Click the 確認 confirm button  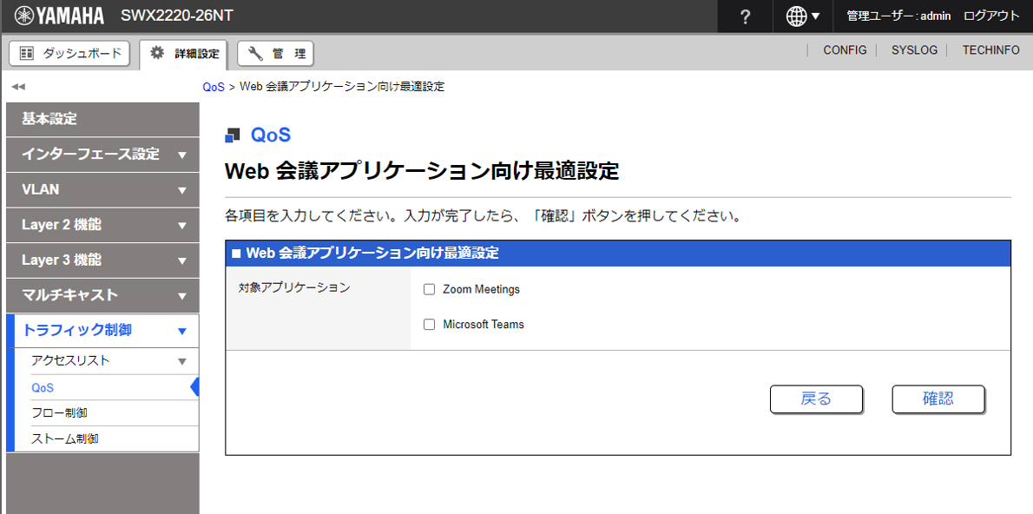[x=938, y=399]
